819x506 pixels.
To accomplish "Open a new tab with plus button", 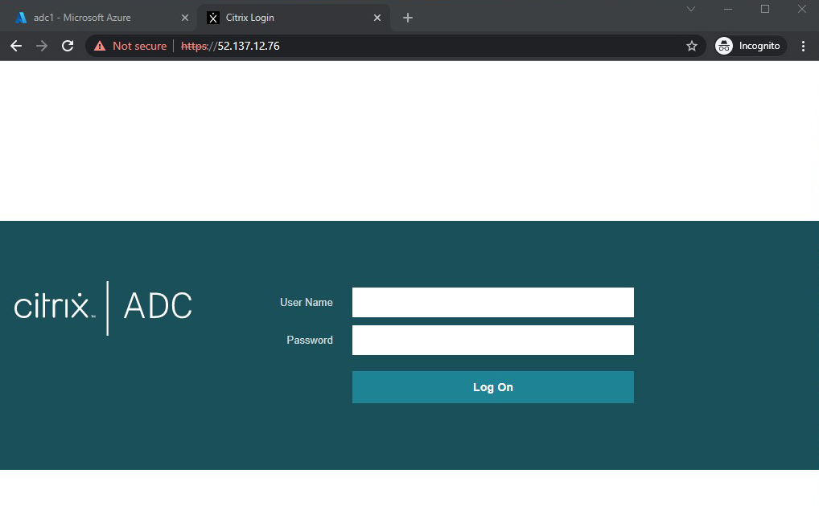I will [408, 18].
